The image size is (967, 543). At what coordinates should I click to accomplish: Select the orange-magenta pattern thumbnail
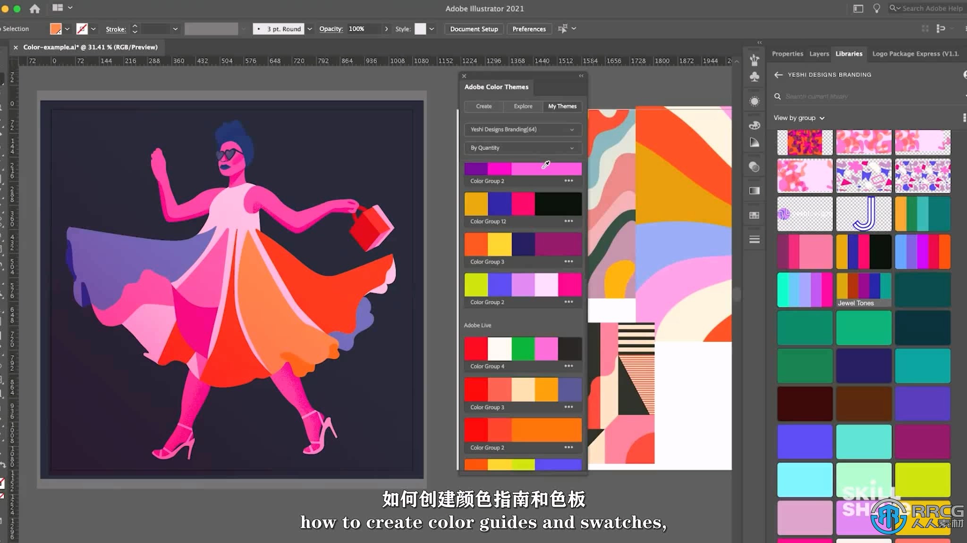pos(805,143)
